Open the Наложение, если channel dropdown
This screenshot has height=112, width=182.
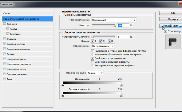tap(95, 73)
